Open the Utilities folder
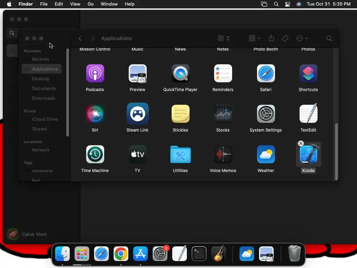The width and height of the screenshot is (357, 268). 180,155
